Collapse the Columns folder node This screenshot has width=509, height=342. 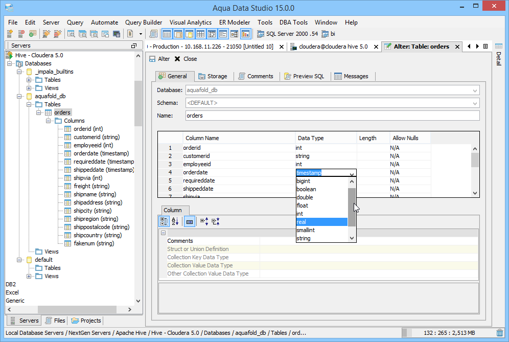49,121
